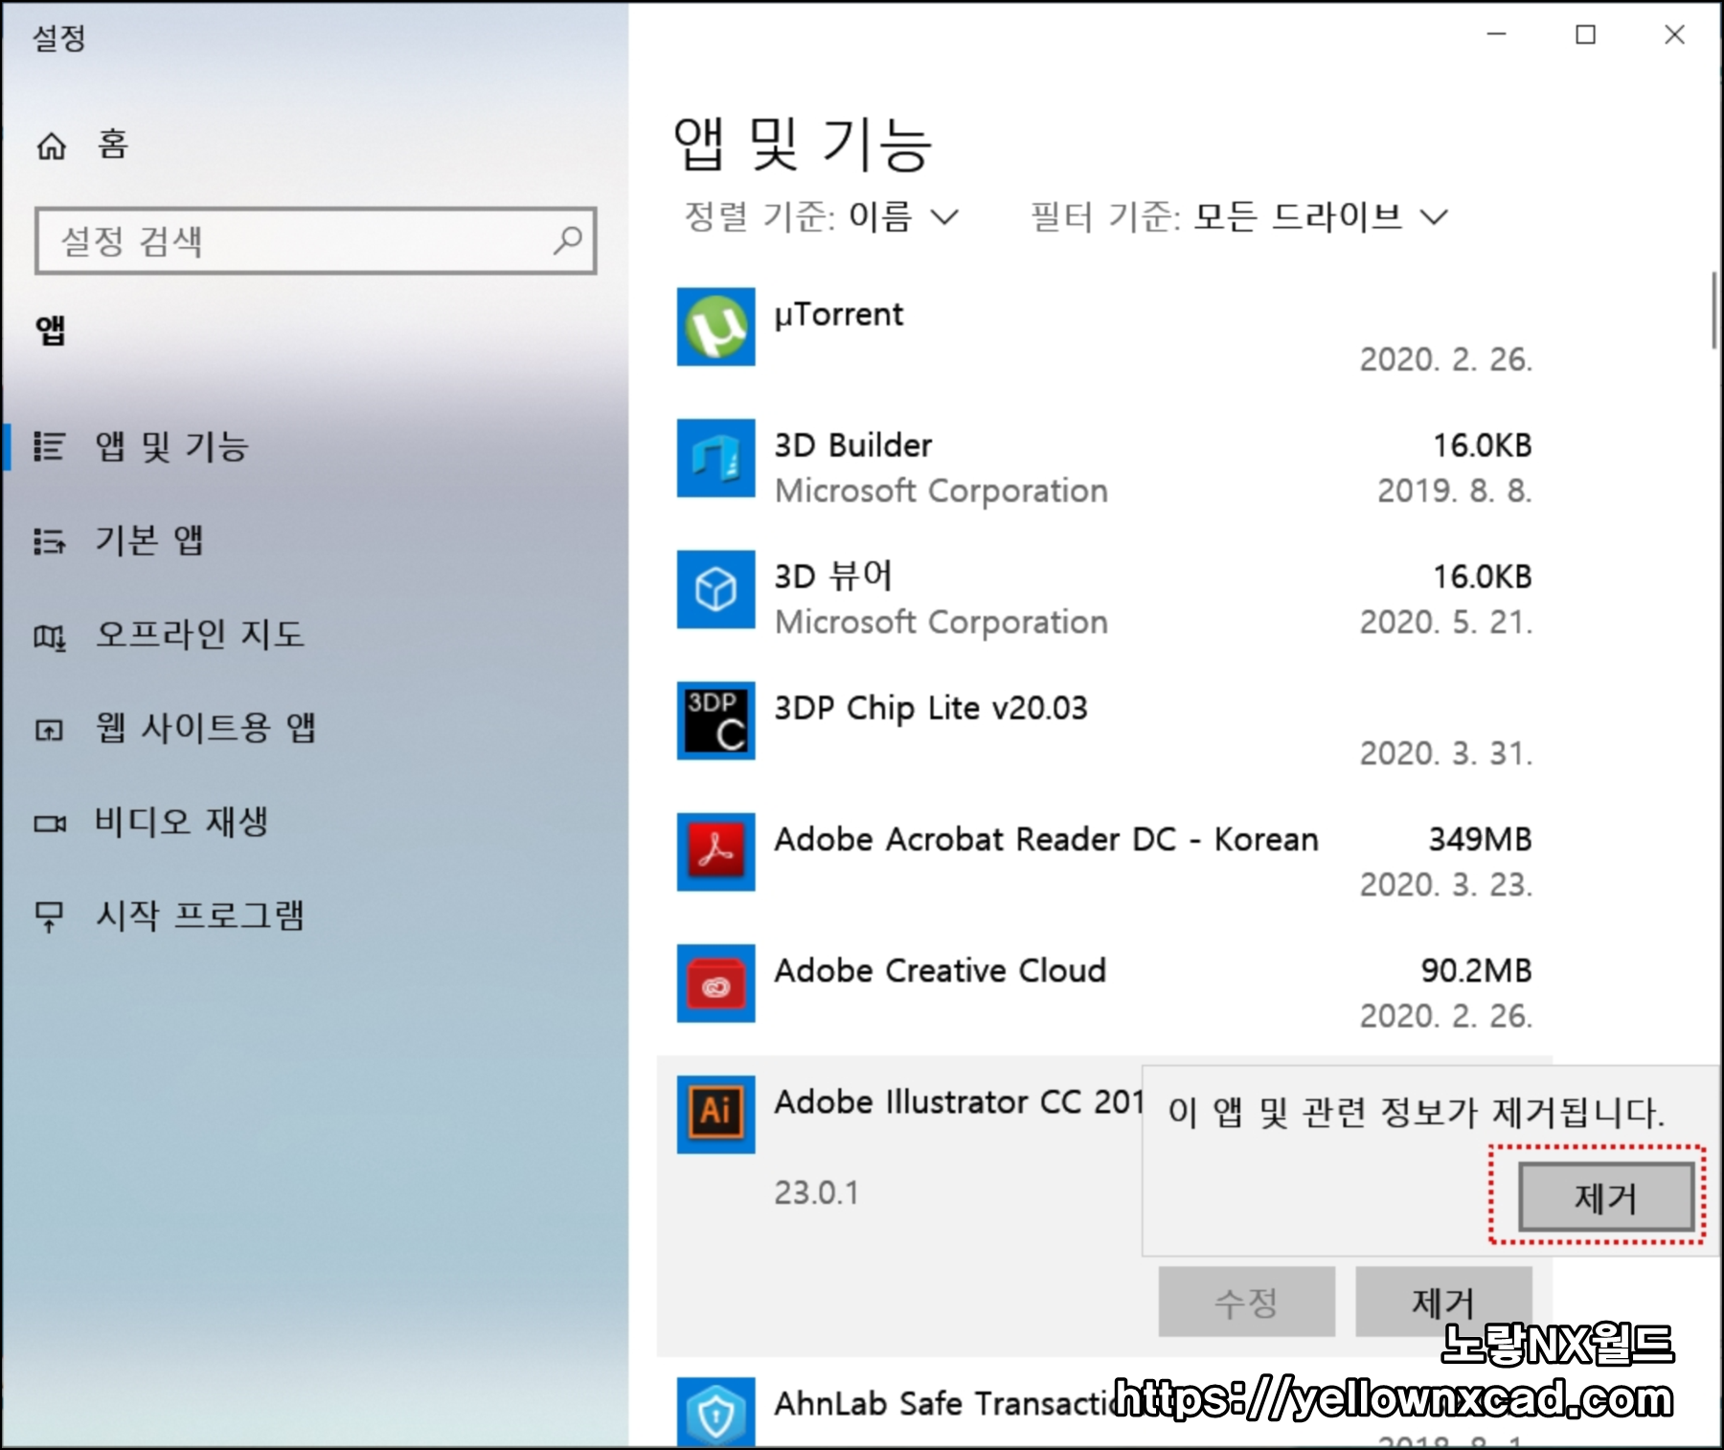Click the 설정 검색 input field
This screenshot has width=1724, height=1450.
315,240
